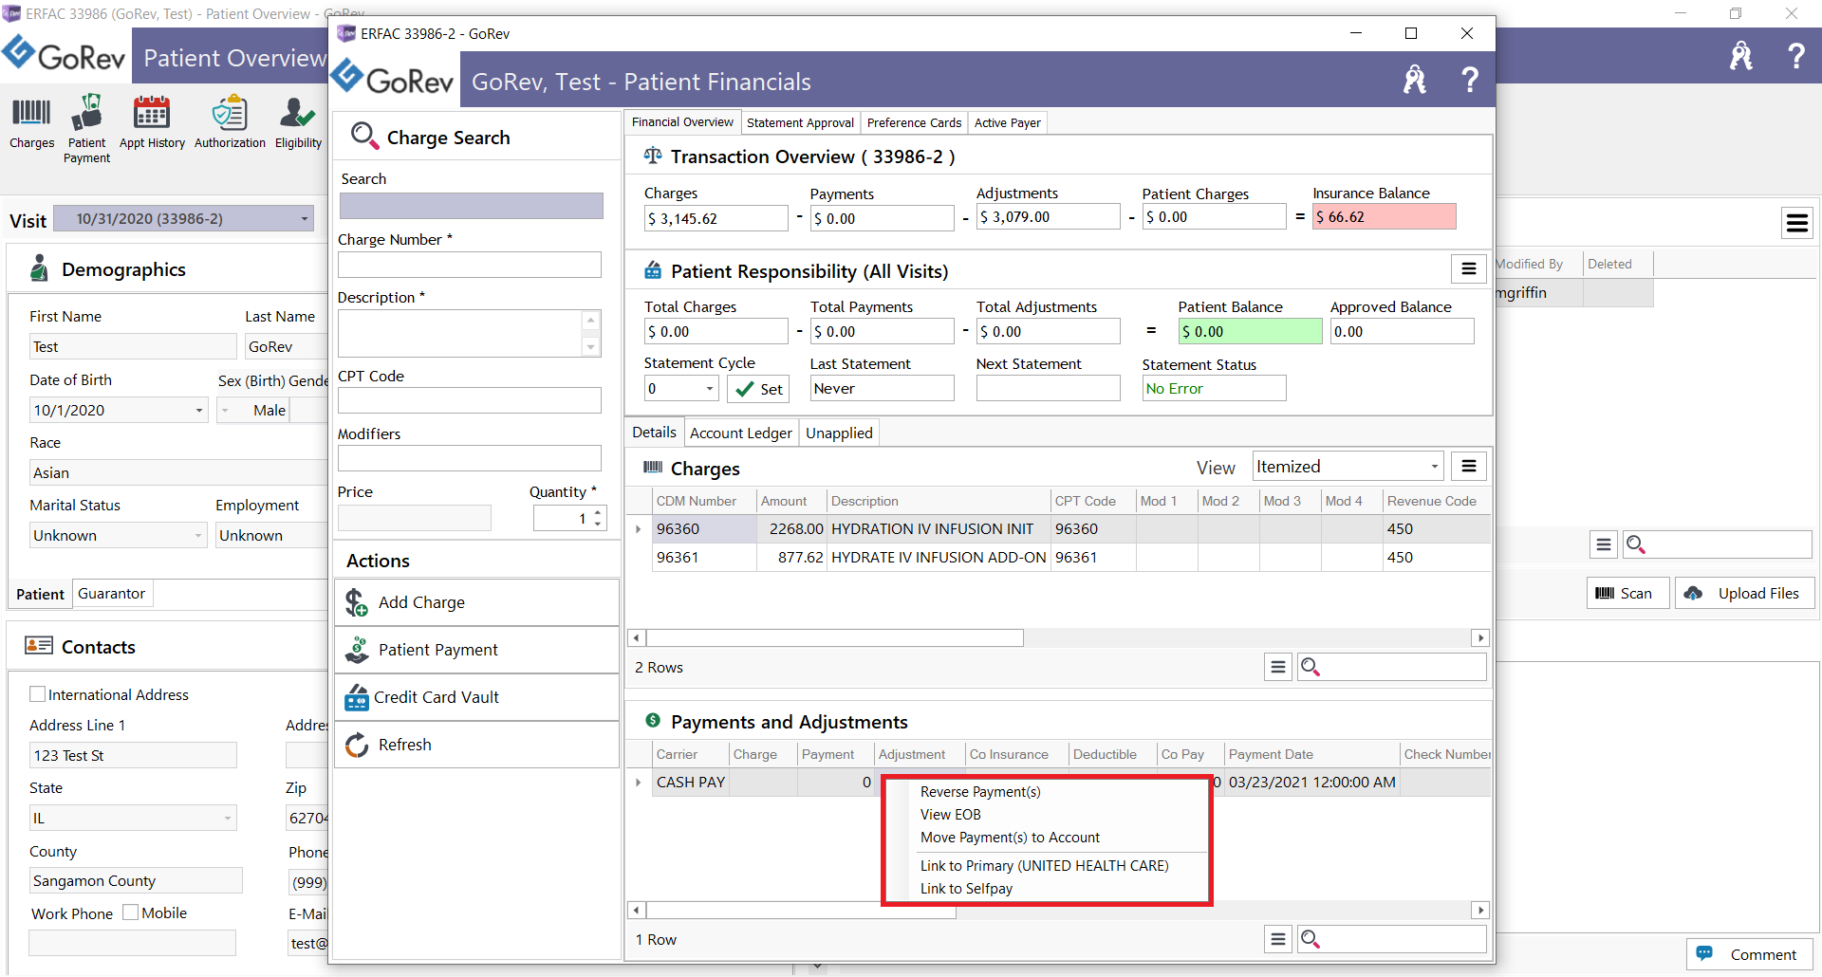
Task: Click the GoRev logo in Patient Financials
Action: coord(393,78)
